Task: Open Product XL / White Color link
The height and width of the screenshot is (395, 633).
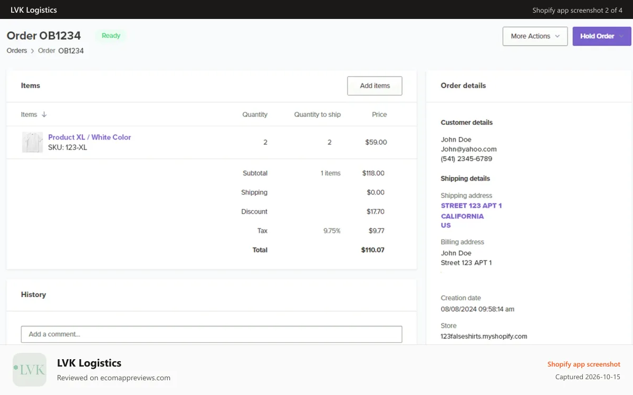Action: point(90,137)
